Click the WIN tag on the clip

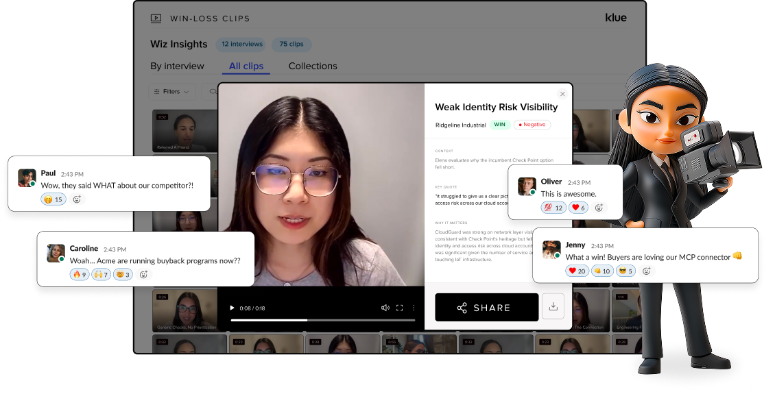pos(500,125)
